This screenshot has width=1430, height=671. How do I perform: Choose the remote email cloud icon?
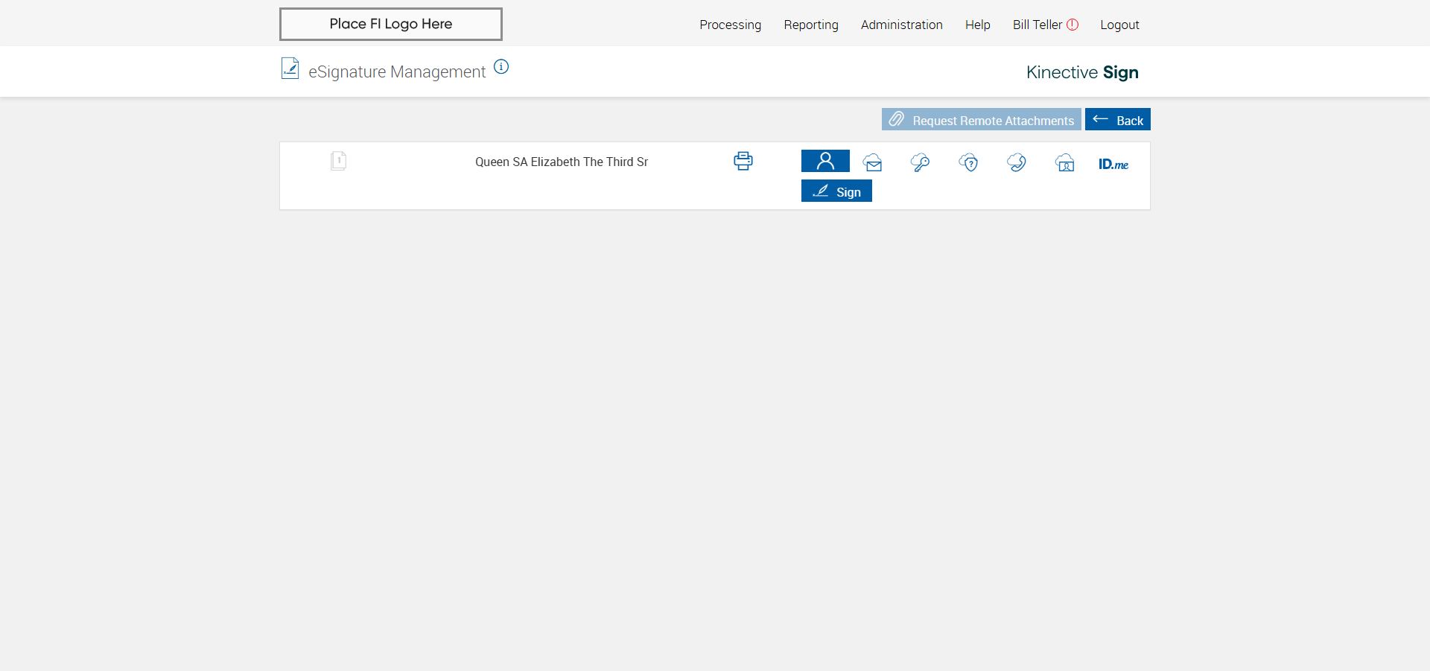pos(873,162)
